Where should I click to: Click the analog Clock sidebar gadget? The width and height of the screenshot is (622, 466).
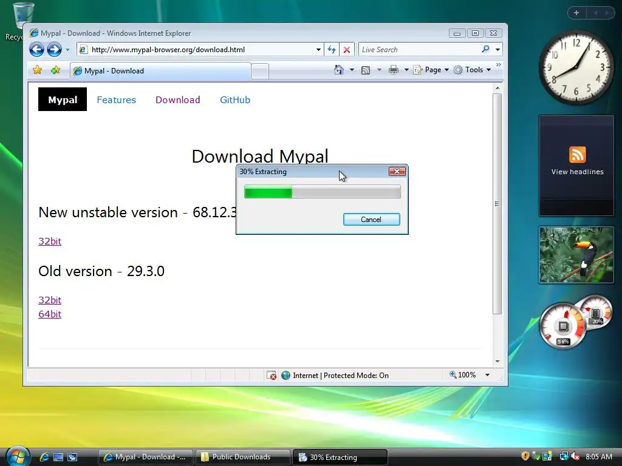pyautogui.click(x=576, y=67)
